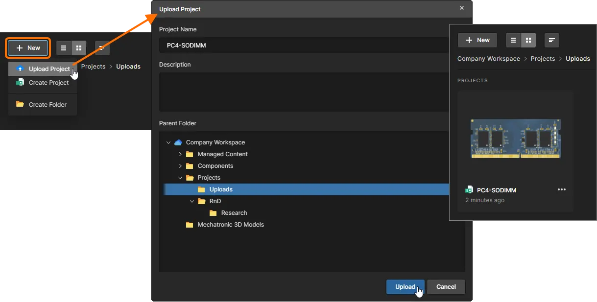Choose Create Folder from the New menu
The image size is (597, 302).
(43, 105)
